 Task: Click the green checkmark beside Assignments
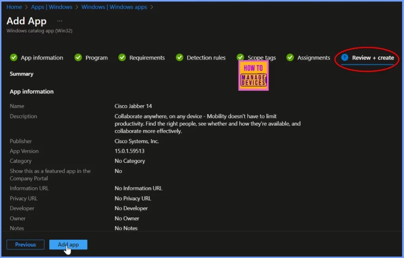290,57
